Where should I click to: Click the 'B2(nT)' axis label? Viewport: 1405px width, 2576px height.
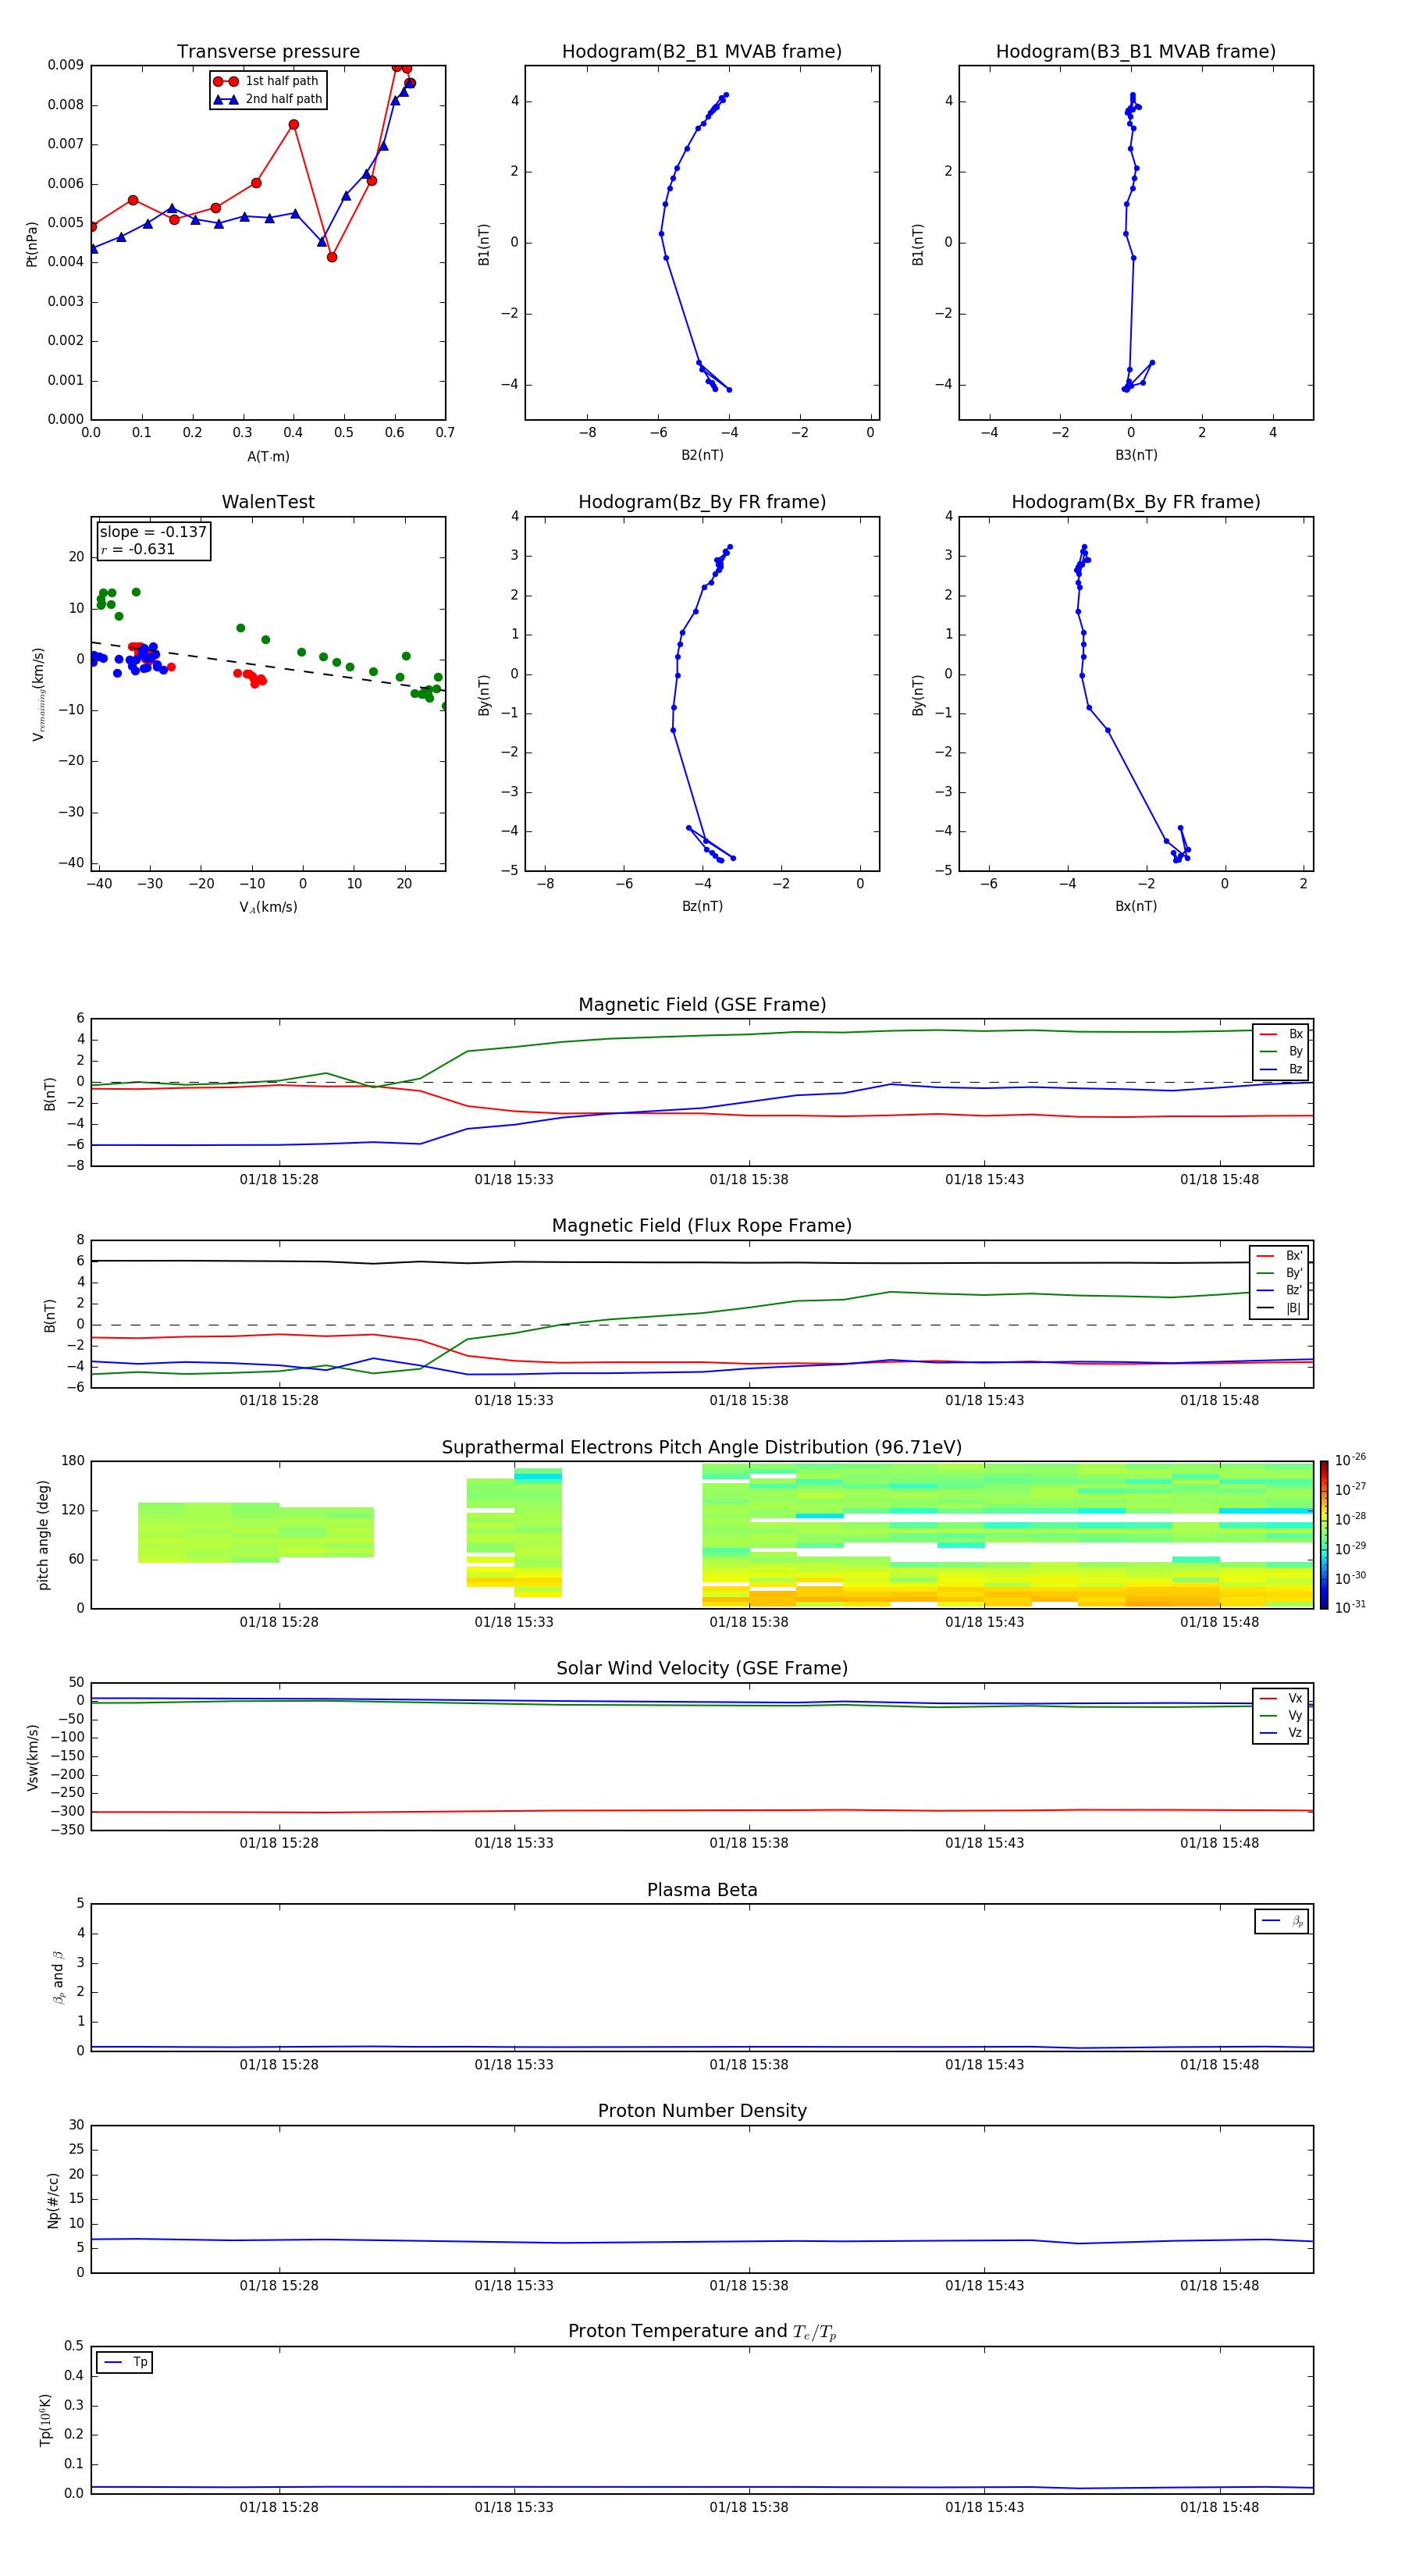(x=702, y=455)
